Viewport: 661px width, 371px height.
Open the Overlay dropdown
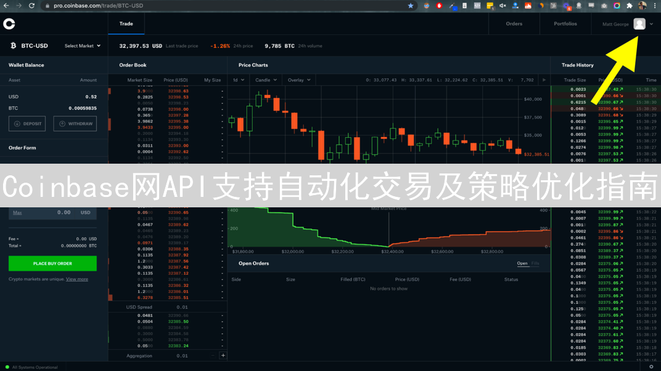(299, 80)
